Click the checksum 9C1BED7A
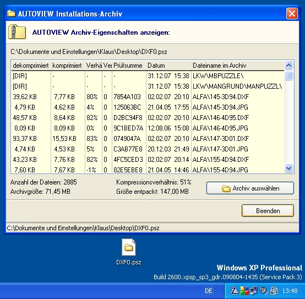This screenshot has height=299, width=305. [x=128, y=128]
